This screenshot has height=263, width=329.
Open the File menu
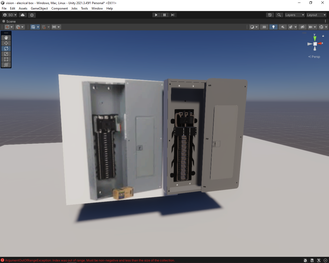(4, 8)
